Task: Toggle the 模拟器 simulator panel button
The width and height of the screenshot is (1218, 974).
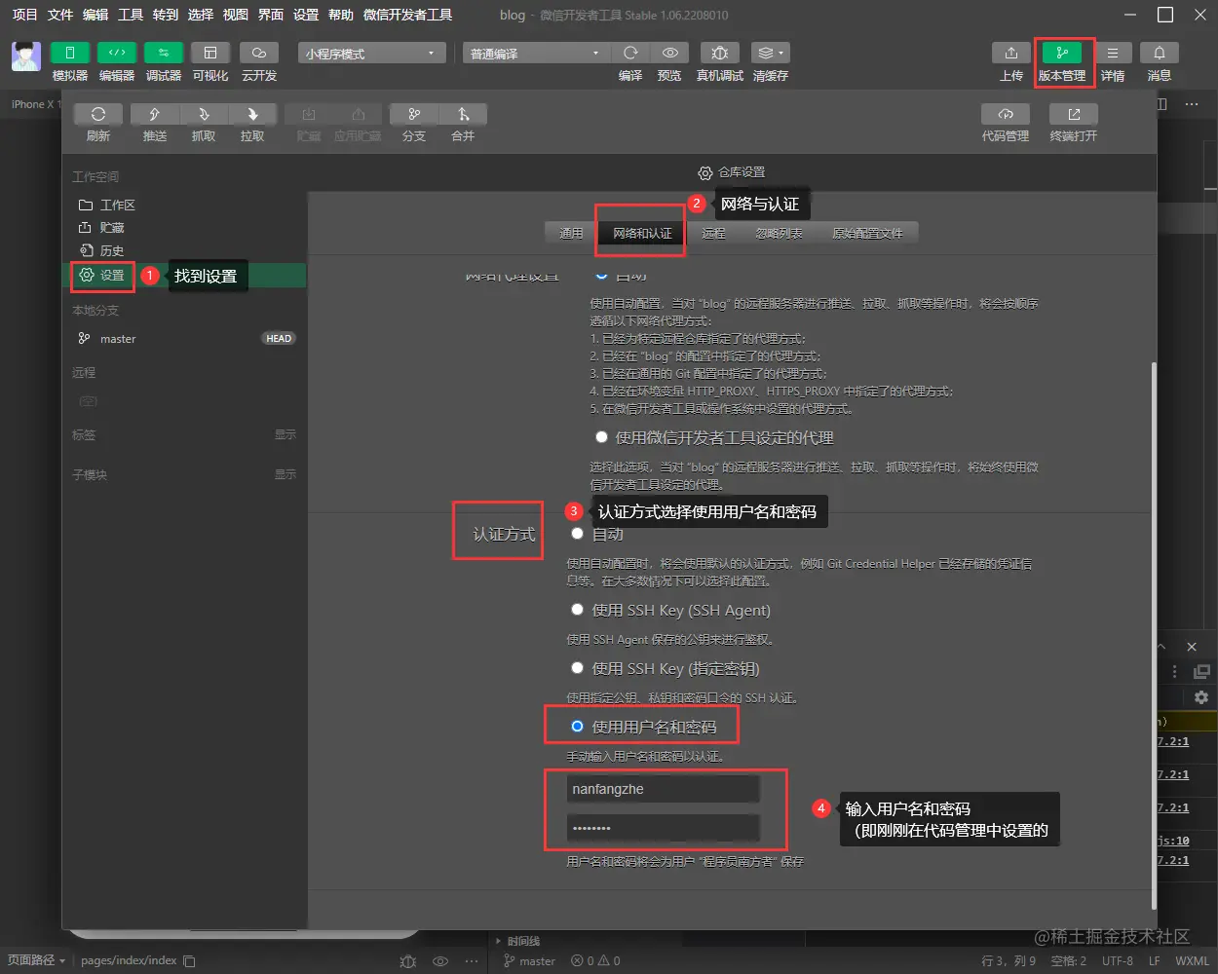Action: pyautogui.click(x=69, y=53)
